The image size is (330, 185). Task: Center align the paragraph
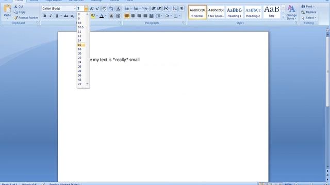pos(133,16)
